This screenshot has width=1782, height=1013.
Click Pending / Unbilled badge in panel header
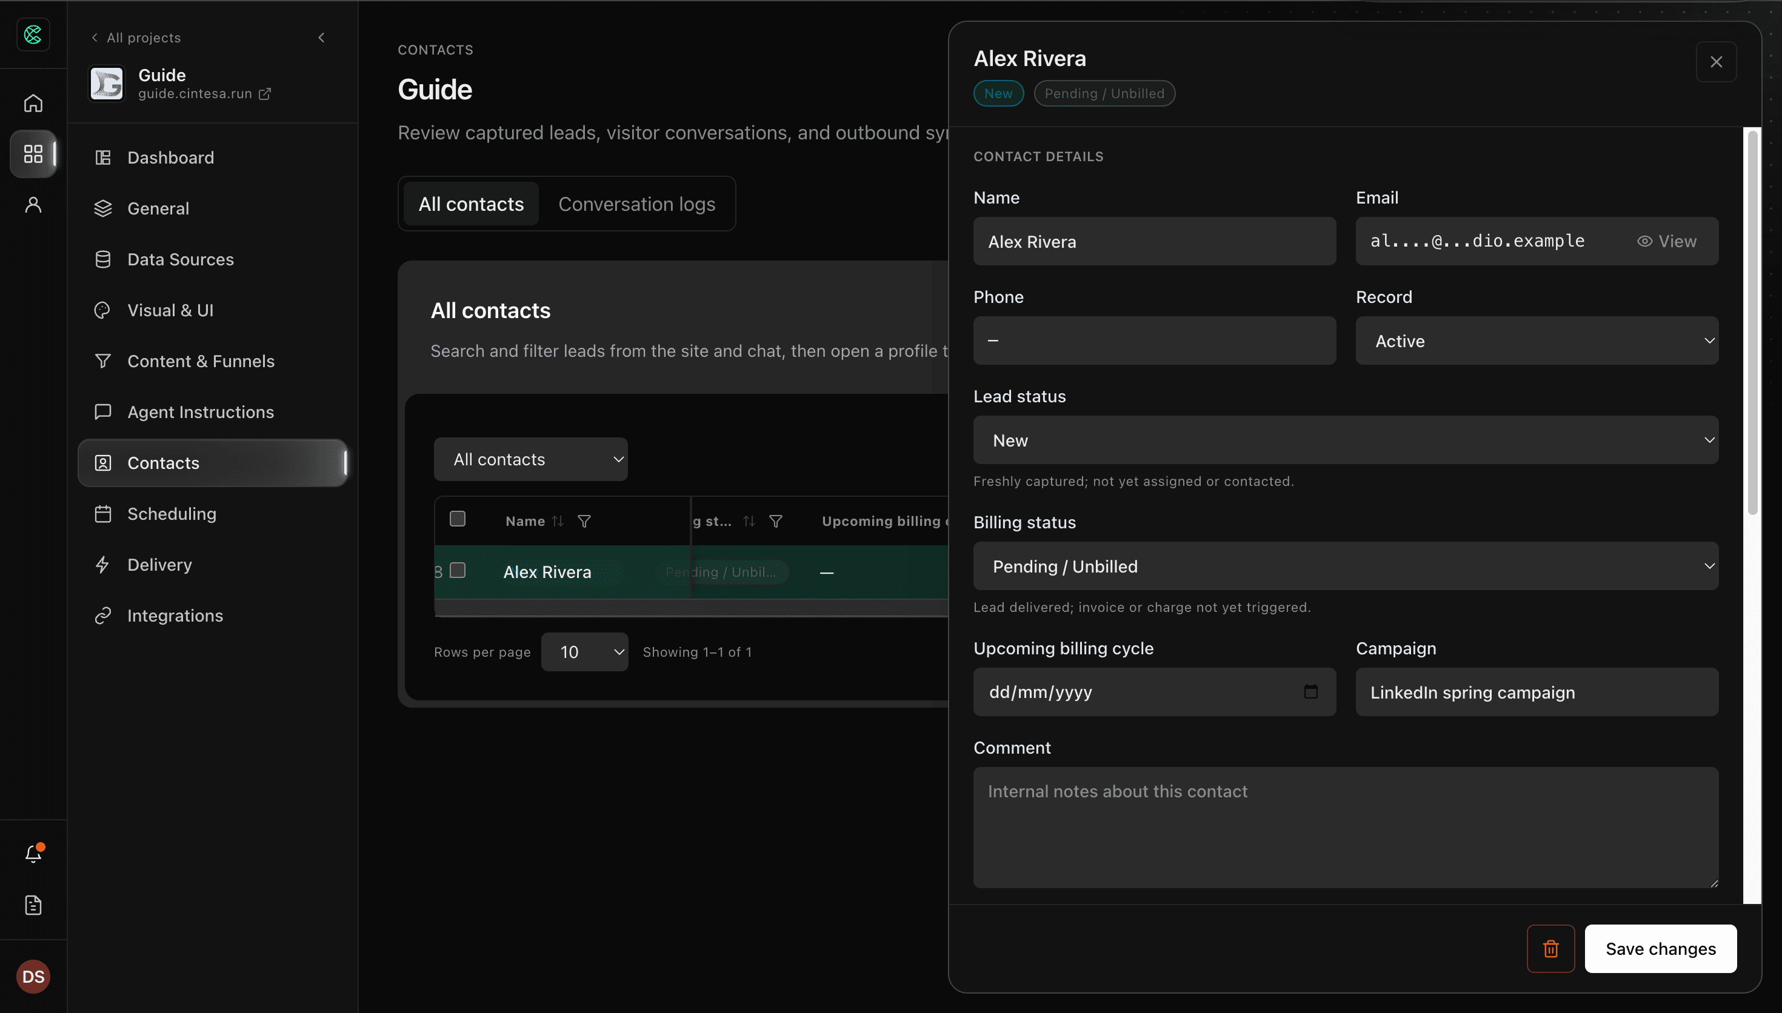click(1104, 94)
